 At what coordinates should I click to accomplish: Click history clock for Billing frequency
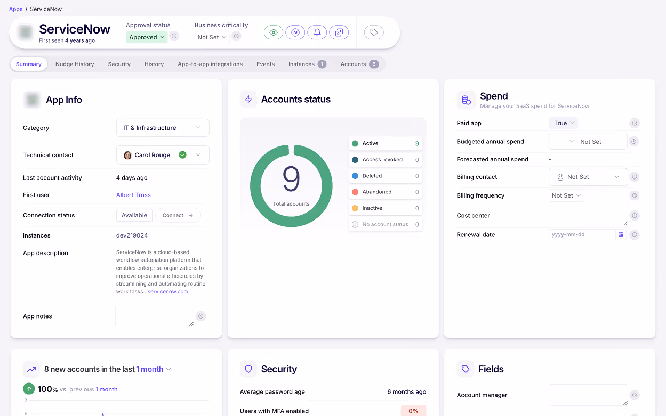(635, 195)
